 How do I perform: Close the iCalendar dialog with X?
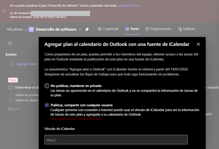click(198, 44)
